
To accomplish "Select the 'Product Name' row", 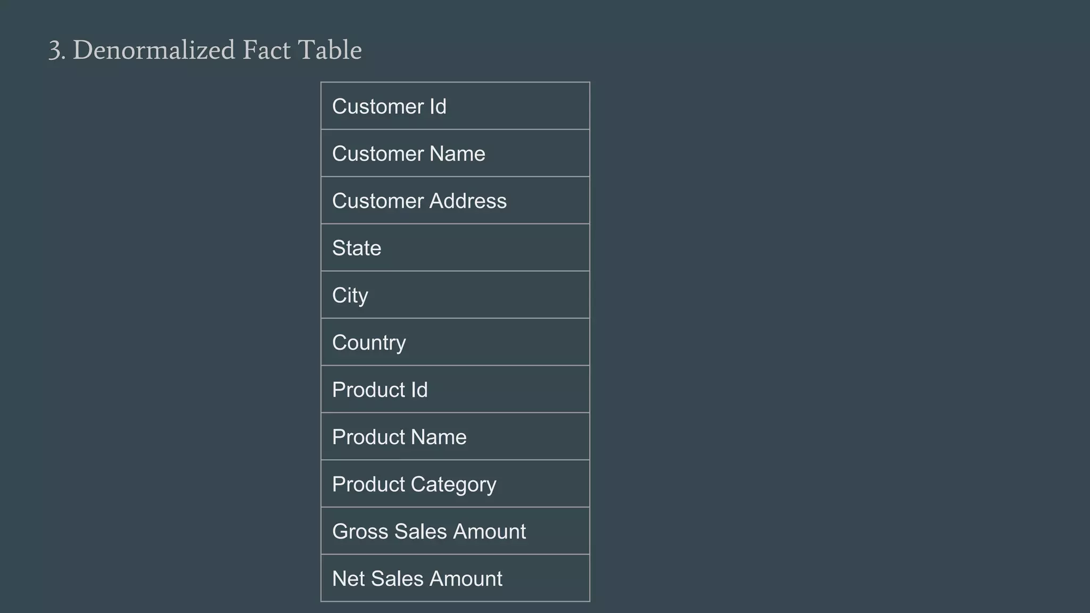I will pyautogui.click(x=455, y=436).
